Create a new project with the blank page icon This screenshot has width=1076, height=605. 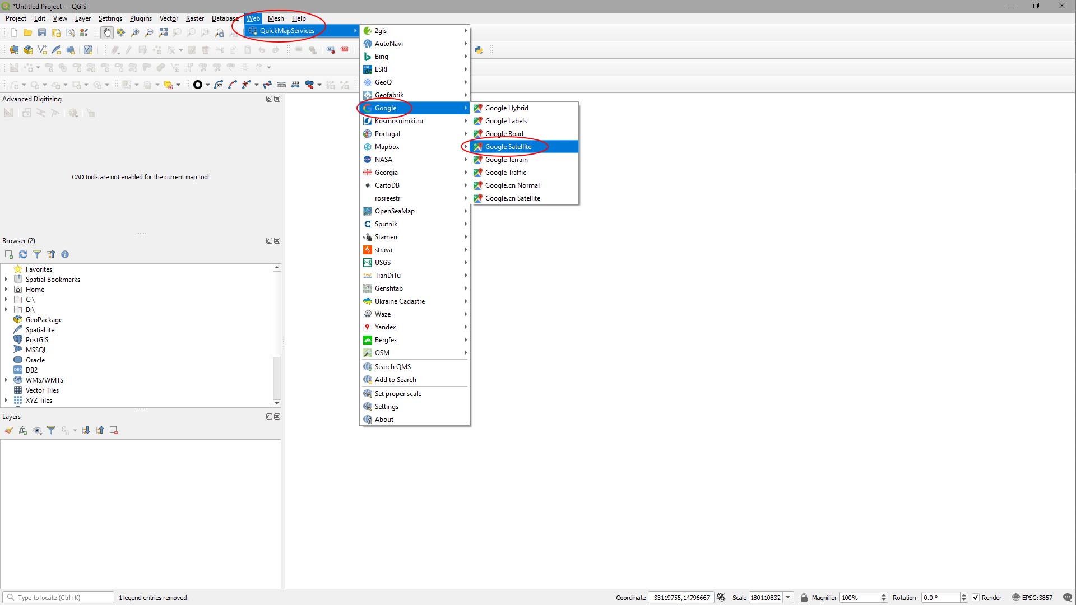point(14,32)
